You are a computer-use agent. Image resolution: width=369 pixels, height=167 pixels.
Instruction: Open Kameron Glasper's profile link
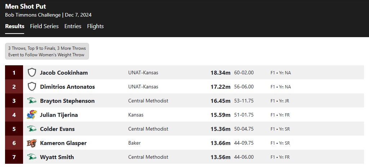(x=63, y=143)
